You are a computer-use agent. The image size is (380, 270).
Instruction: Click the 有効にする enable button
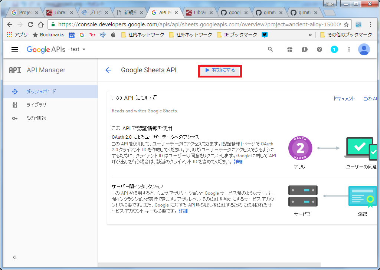tap(220, 70)
